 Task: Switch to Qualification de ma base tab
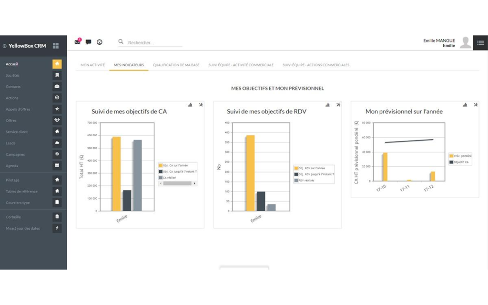click(x=176, y=65)
